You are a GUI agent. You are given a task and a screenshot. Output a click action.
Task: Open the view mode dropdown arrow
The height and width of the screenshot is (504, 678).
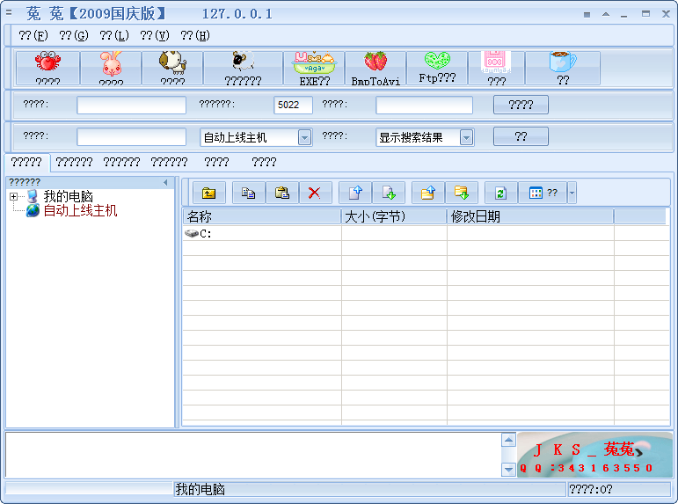572,193
